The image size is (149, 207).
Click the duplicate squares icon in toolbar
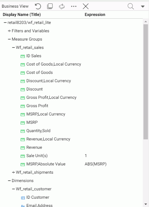50,6
